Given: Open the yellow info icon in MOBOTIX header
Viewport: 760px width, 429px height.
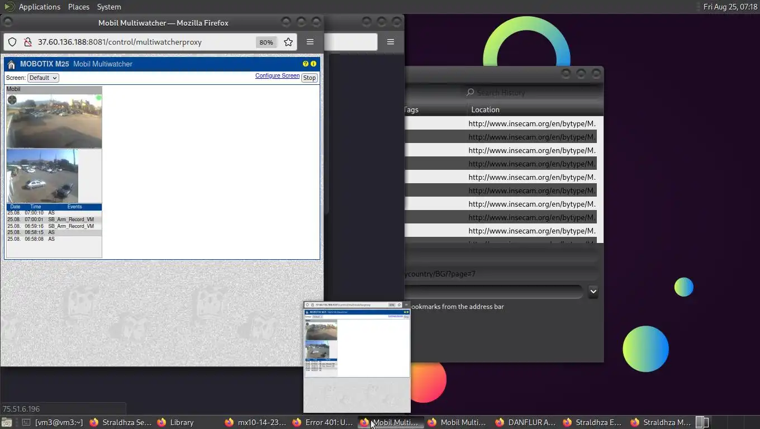Looking at the screenshot, I should (x=313, y=64).
